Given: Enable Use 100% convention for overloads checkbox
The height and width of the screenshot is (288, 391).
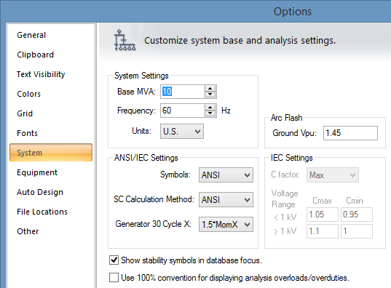Looking at the screenshot, I should [114, 278].
